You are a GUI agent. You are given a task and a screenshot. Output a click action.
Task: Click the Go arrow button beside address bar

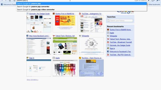click(x=149, y=0)
